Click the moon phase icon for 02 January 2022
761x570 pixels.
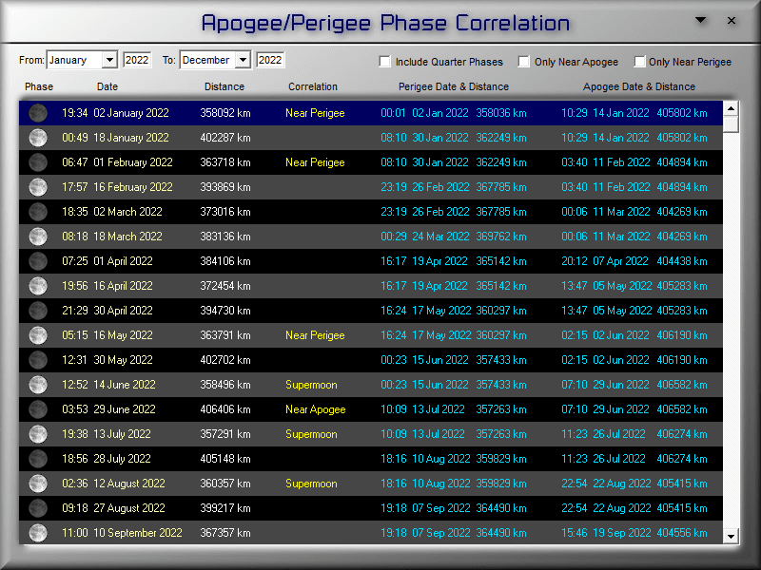coord(38,113)
